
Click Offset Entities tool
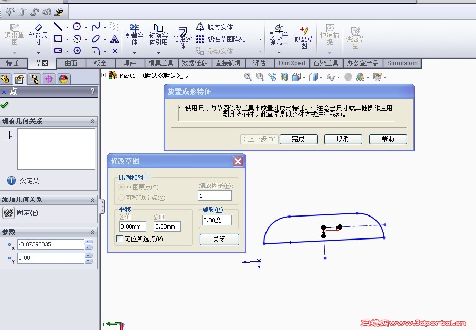tap(182, 38)
